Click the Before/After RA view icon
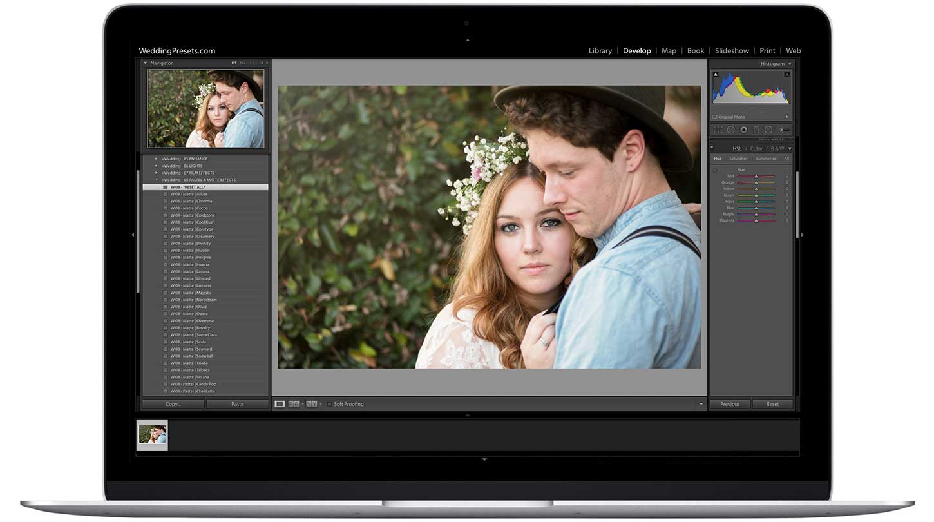Image resolution: width=934 pixels, height=522 pixels. 294,404
